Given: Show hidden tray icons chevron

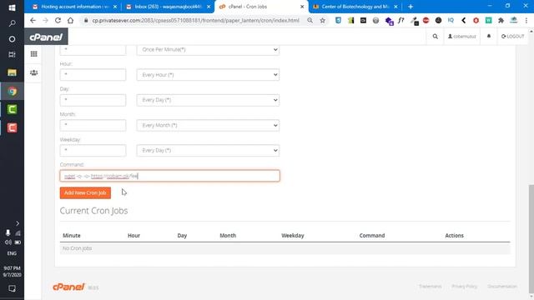Looking at the screenshot, I should click(18, 223).
